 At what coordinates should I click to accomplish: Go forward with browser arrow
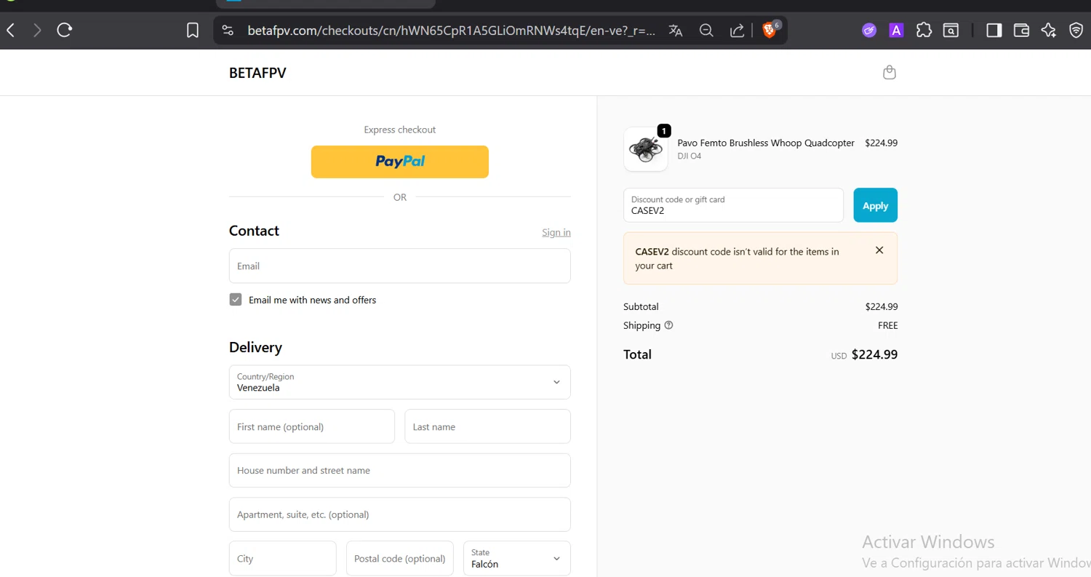(x=37, y=30)
